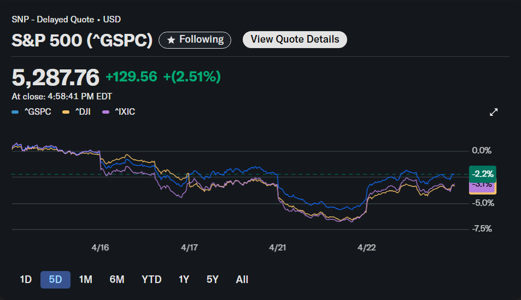The image size is (521, 300).
Task: Click the +(2.51%) percent change
Action: 192,77
